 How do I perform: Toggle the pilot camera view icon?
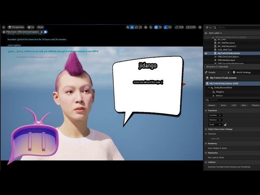pos(45,32)
